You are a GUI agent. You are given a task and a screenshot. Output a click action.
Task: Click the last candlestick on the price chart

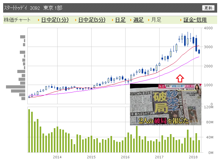point(199,52)
